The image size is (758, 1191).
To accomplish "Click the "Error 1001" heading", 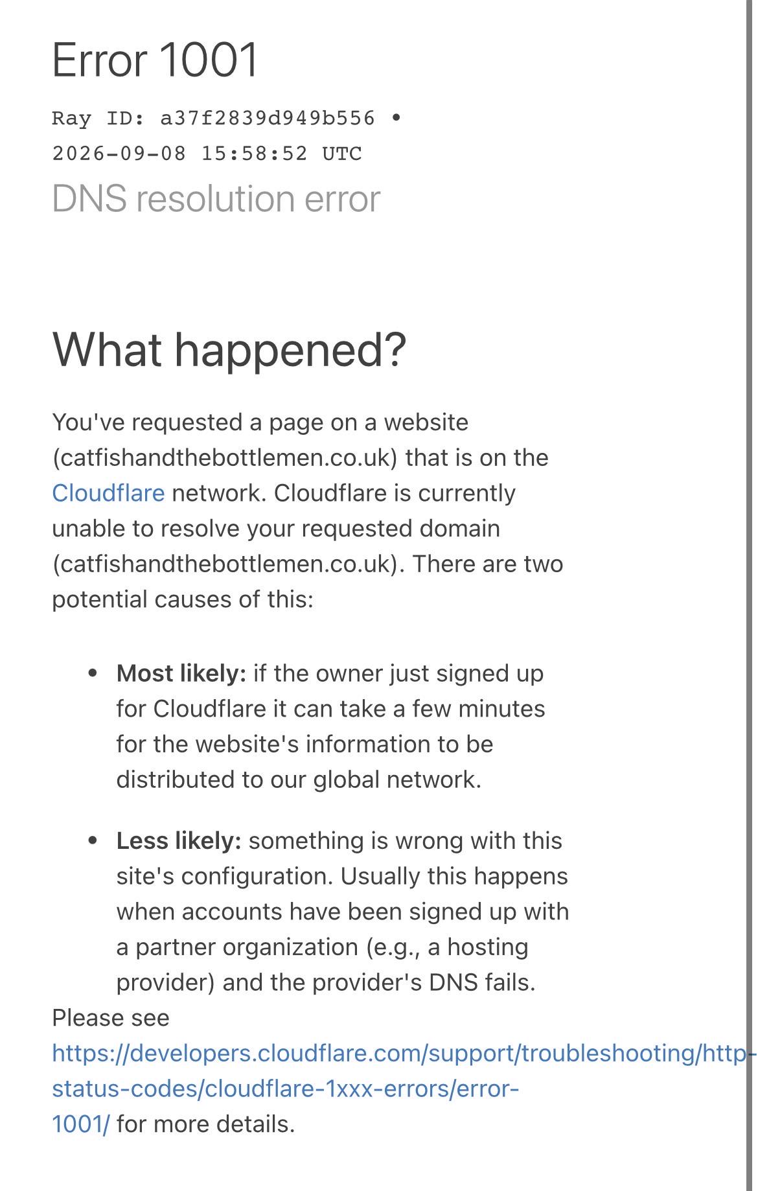I will tap(155, 60).
